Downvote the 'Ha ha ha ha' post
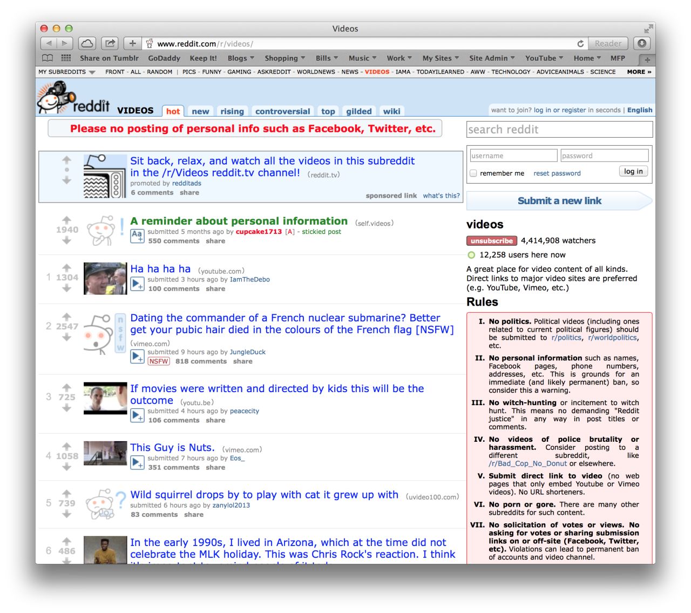 click(x=66, y=288)
